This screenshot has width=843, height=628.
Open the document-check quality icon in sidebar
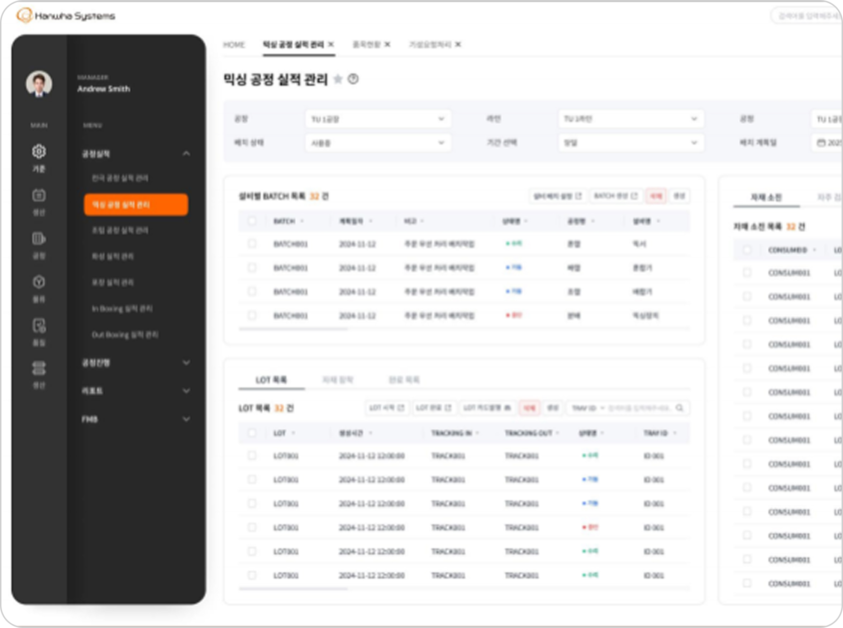coord(39,326)
